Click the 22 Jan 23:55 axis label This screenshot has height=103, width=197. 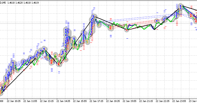coord(179,101)
